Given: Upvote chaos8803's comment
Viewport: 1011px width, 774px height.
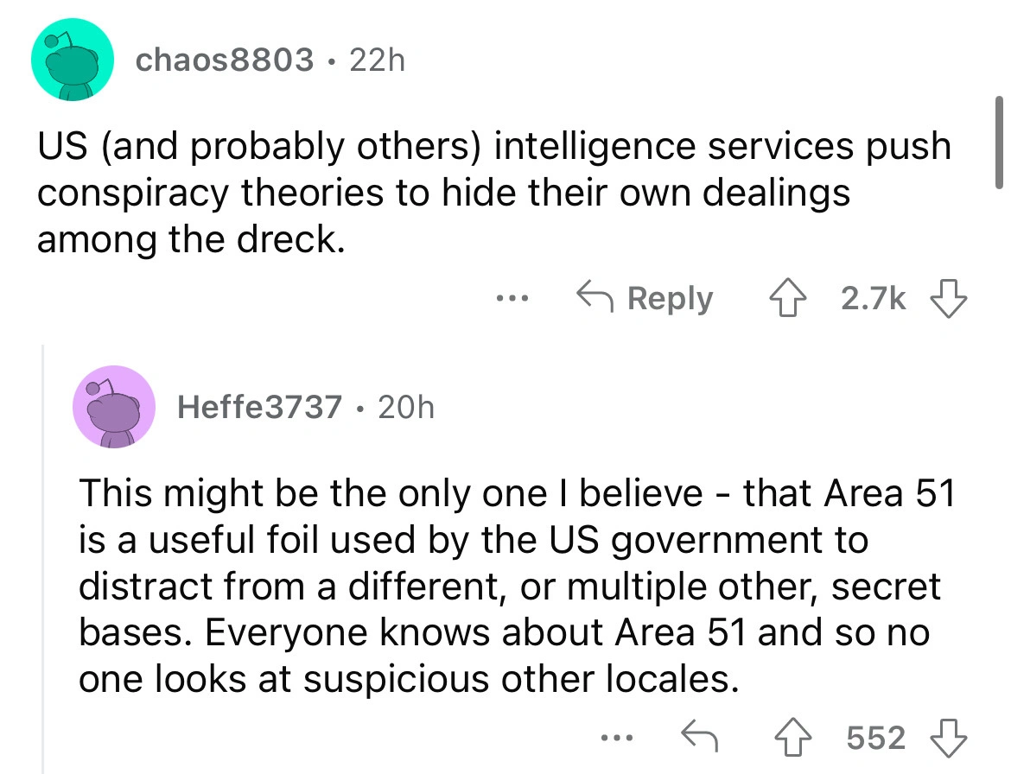Looking at the screenshot, I should click(x=786, y=297).
